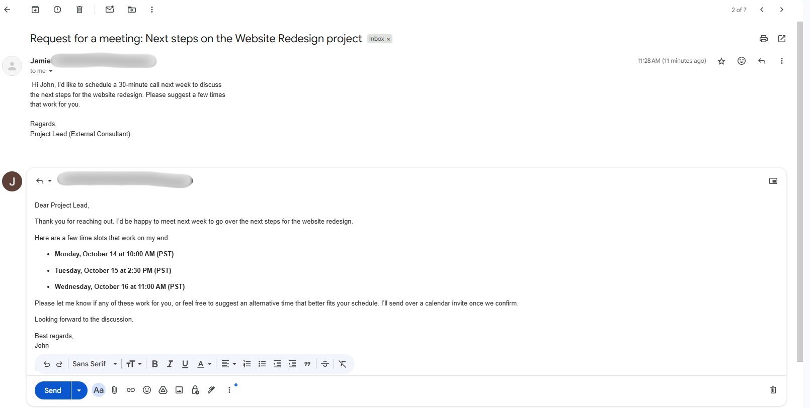Viewport: 810px width, 408px height.
Task: Toggle bold formatting
Action: click(155, 364)
